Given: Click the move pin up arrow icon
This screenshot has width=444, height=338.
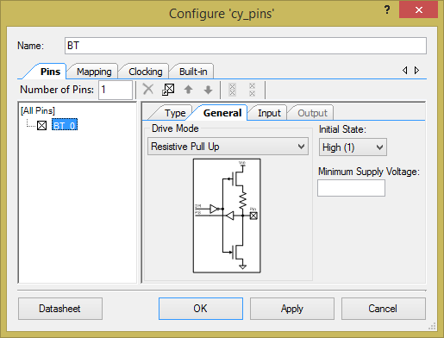Looking at the screenshot, I should click(188, 90).
